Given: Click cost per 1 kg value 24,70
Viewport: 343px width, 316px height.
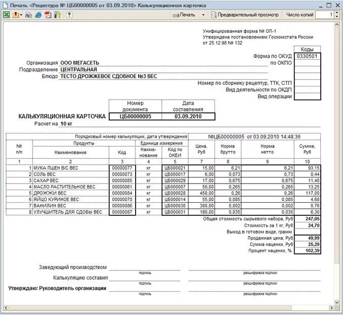Looking at the screenshot, I should pyautogui.click(x=308, y=225).
